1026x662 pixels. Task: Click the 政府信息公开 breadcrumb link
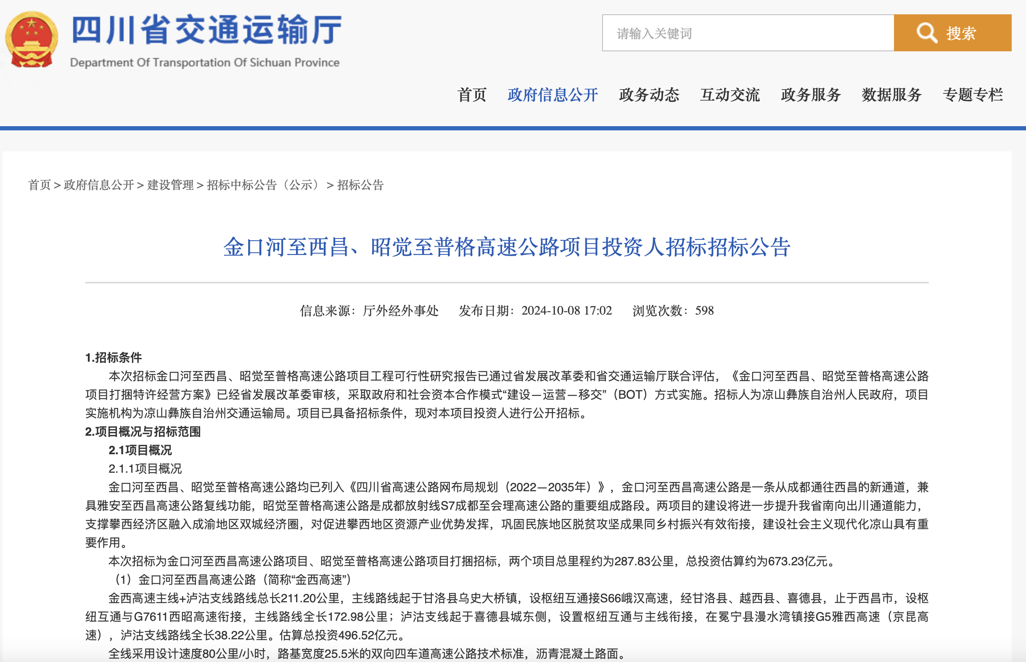[x=99, y=185]
